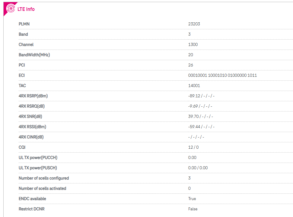293x217 pixels.
Task: Select the TAC value 14001
Action: 194,86
